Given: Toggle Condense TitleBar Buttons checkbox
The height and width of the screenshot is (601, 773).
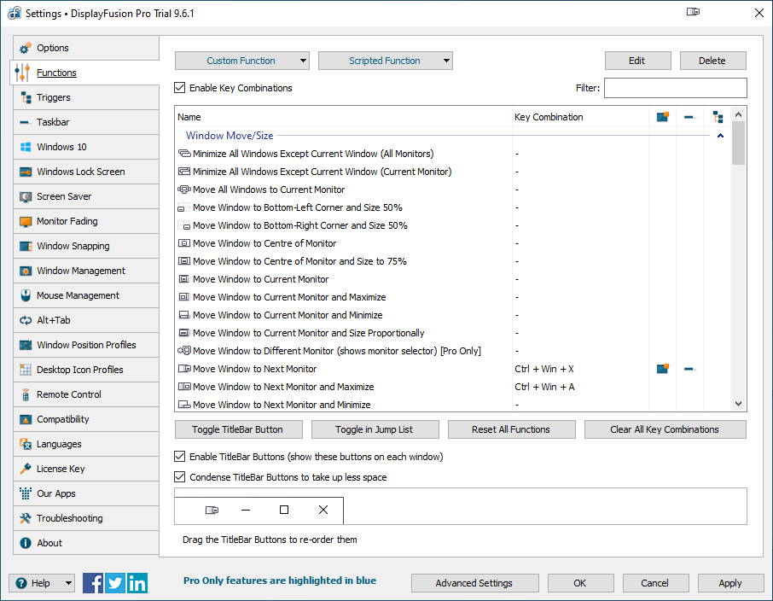Looking at the screenshot, I should pyautogui.click(x=180, y=477).
